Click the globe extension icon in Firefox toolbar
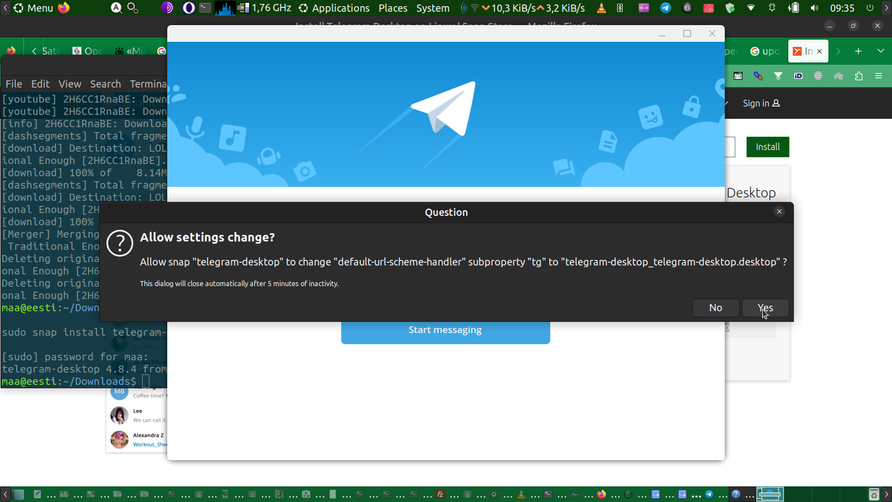Viewport: 892px width, 502px height. [x=818, y=76]
